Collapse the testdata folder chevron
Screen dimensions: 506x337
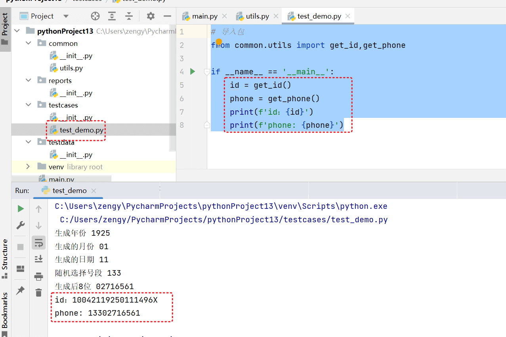pos(28,142)
